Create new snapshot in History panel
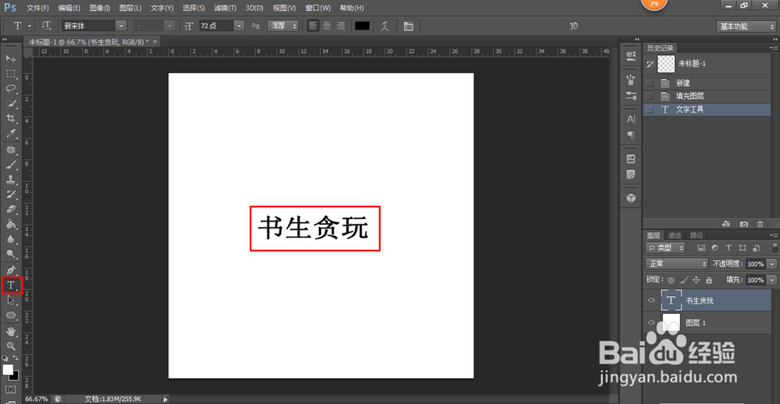 pyautogui.click(x=743, y=224)
